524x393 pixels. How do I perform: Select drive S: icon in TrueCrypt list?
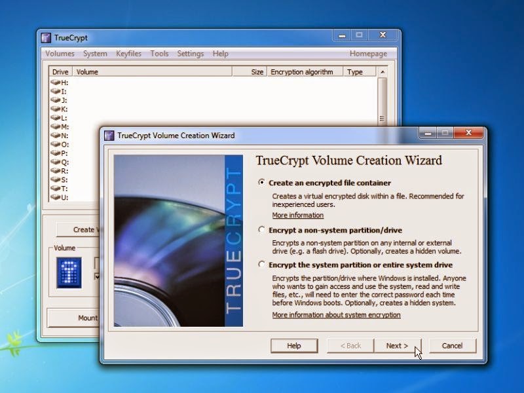click(x=56, y=179)
